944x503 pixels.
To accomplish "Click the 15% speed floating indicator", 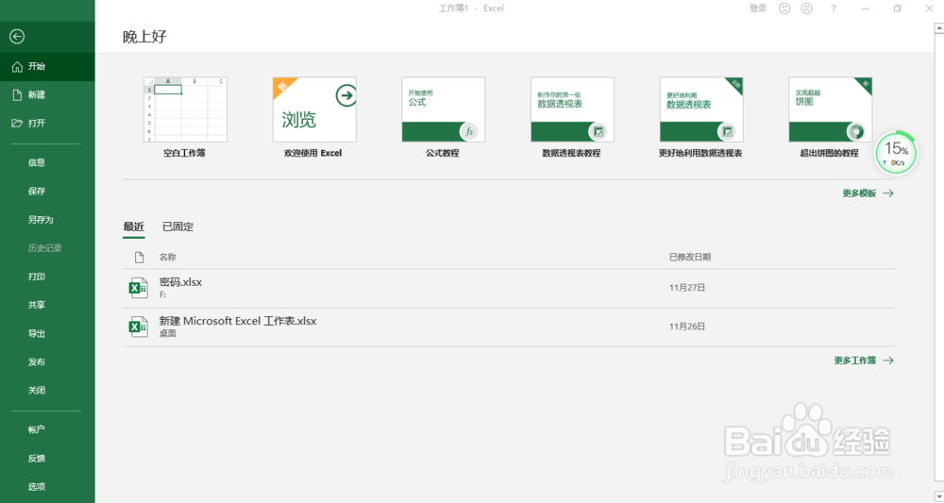I will (896, 153).
